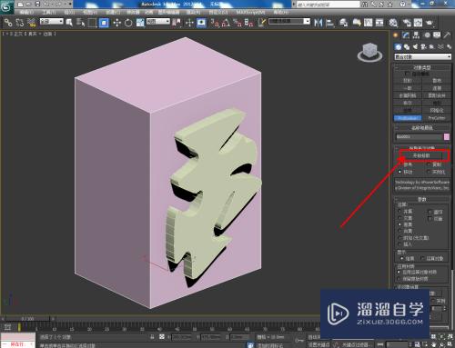Select the Bind to Space Warp tool
The image size is (455, 348).
[x=31, y=23]
